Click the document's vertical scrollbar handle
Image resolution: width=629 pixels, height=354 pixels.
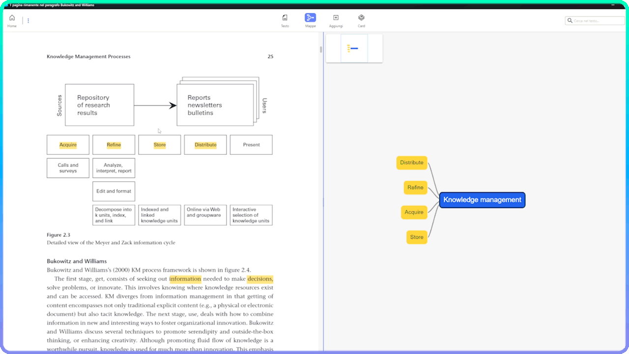321,50
